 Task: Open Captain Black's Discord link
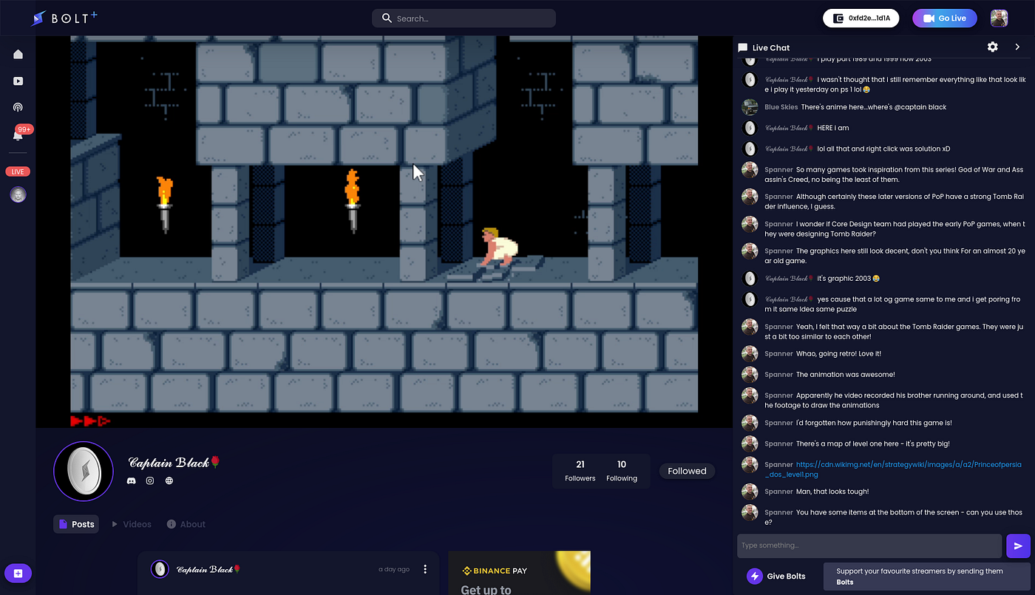point(132,481)
